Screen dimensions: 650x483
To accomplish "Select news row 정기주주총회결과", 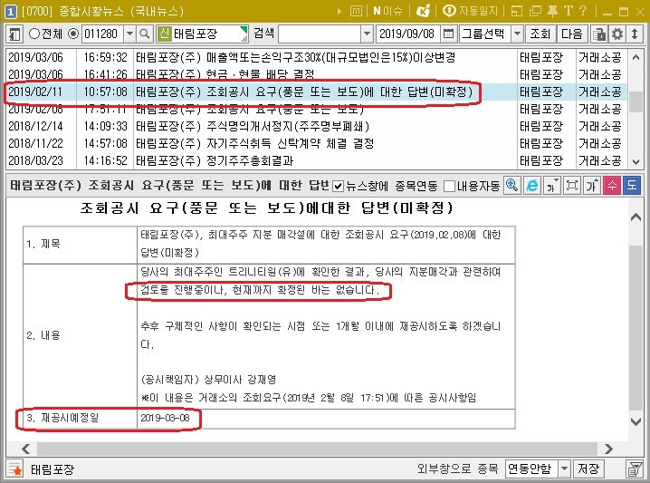I will [316, 160].
